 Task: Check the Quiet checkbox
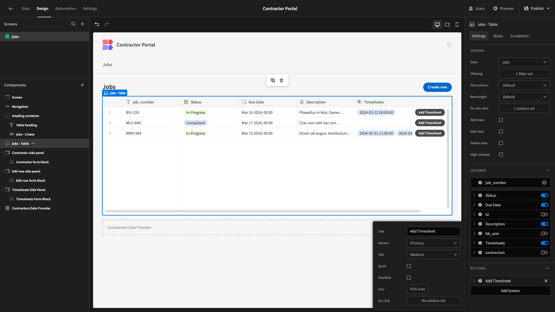coord(409,266)
